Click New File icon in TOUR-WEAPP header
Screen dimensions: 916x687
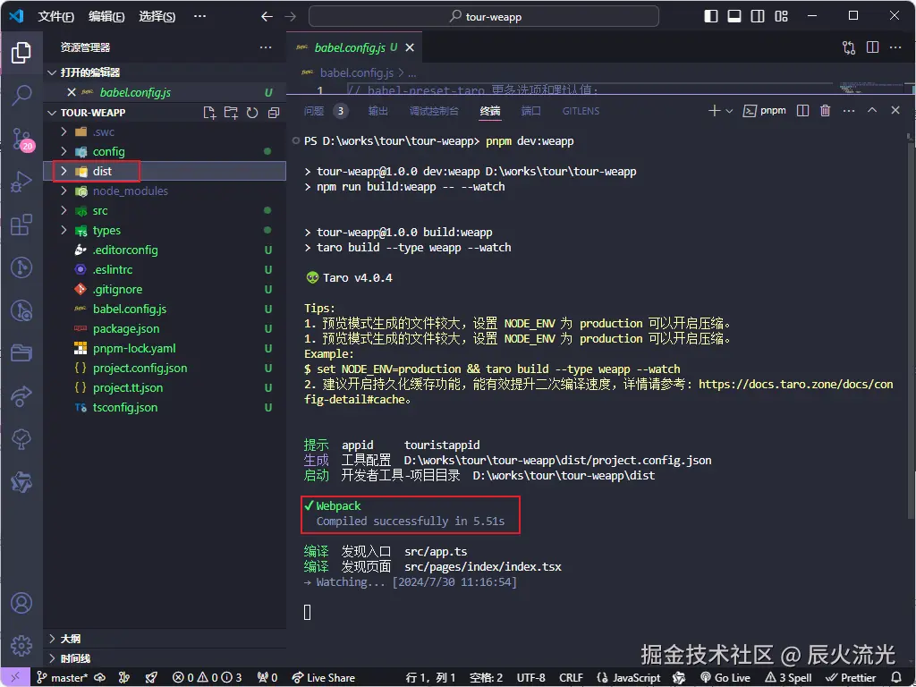[209, 113]
